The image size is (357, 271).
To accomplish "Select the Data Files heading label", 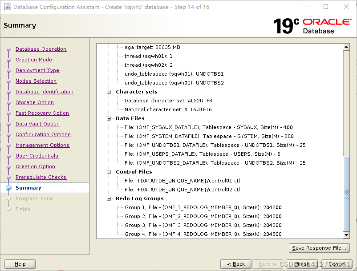I will click(x=130, y=118).
